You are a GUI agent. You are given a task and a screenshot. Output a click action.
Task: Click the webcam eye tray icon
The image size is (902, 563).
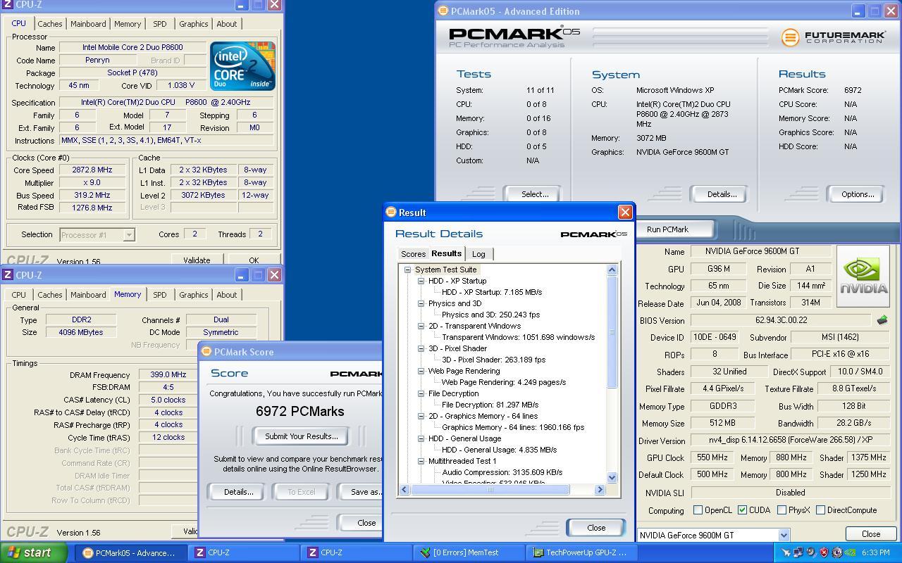(x=836, y=552)
